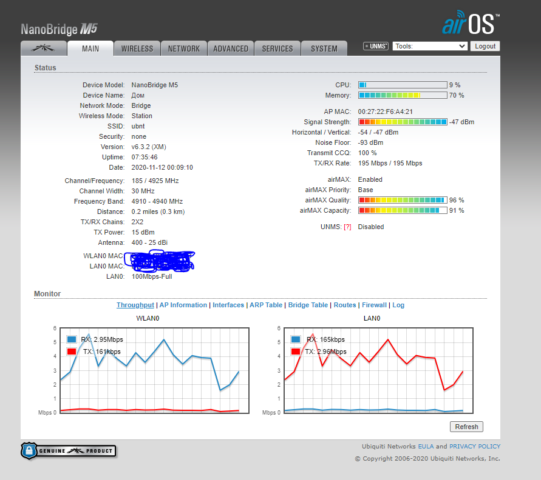Click the date value 2020-11-12 00:09:10
This screenshot has width=541, height=480.
click(162, 167)
